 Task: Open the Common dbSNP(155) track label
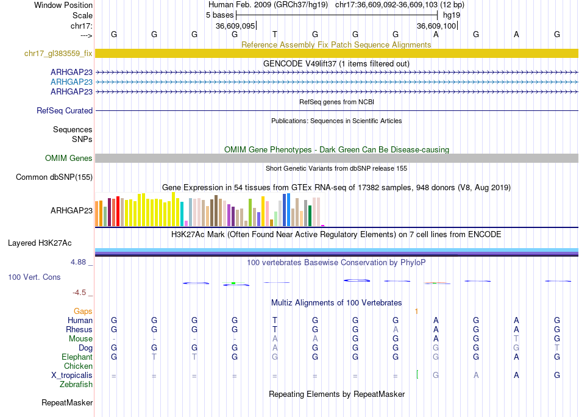pyautogui.click(x=54, y=177)
